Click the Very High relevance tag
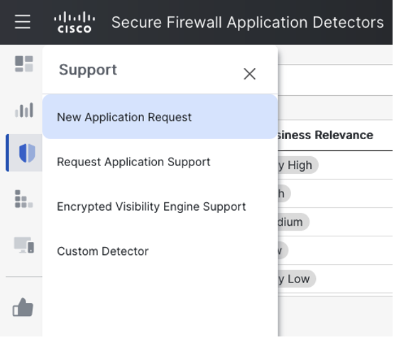 [298, 165]
